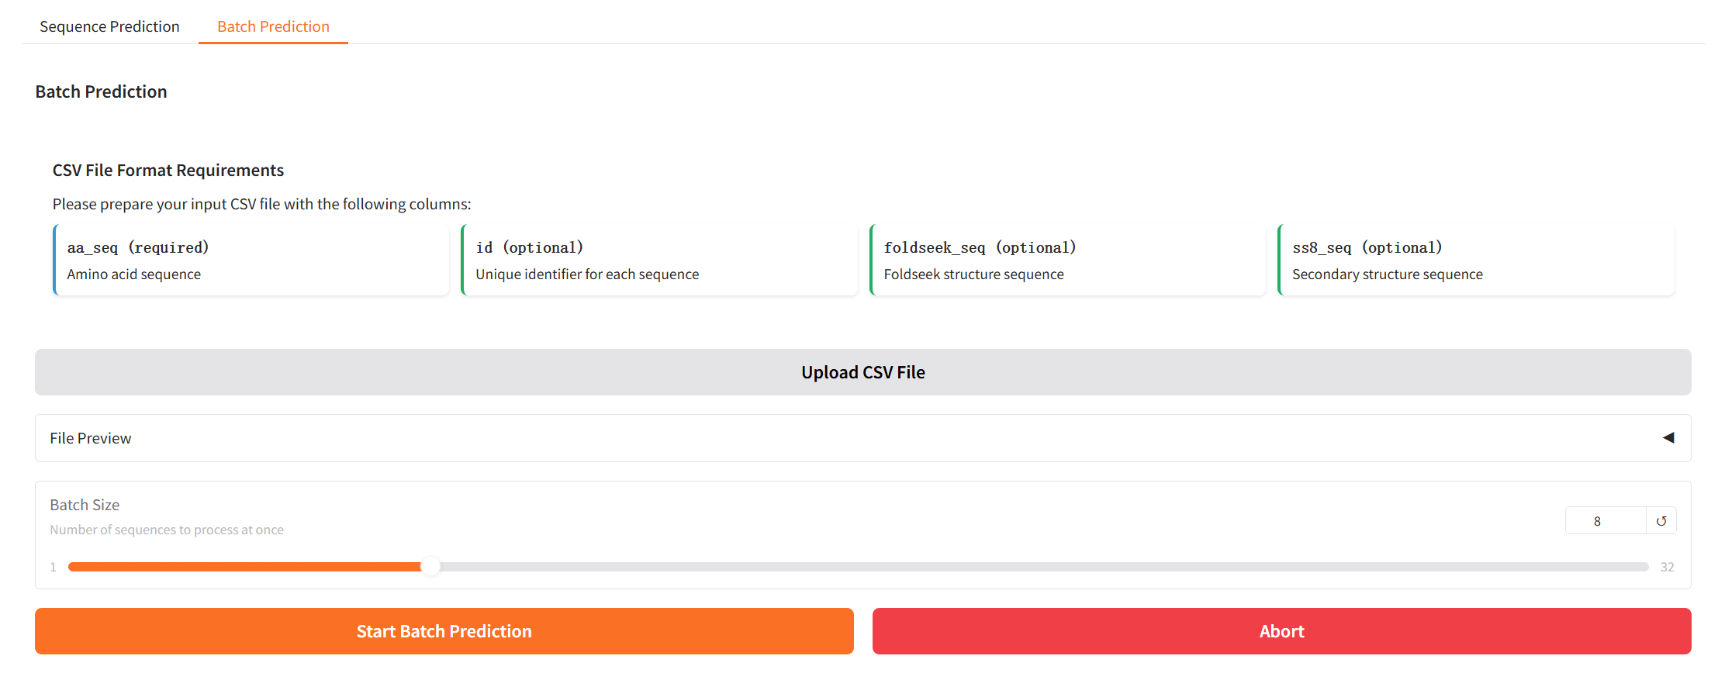Click the ss8_seq (optional) column card
Image resolution: width=1718 pixels, height=680 pixels.
(x=1475, y=261)
